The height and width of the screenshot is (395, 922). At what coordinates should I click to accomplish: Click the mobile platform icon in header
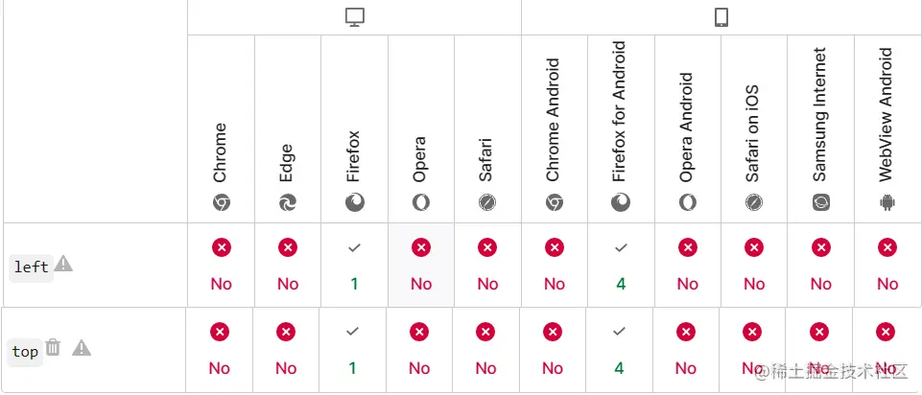tap(721, 17)
